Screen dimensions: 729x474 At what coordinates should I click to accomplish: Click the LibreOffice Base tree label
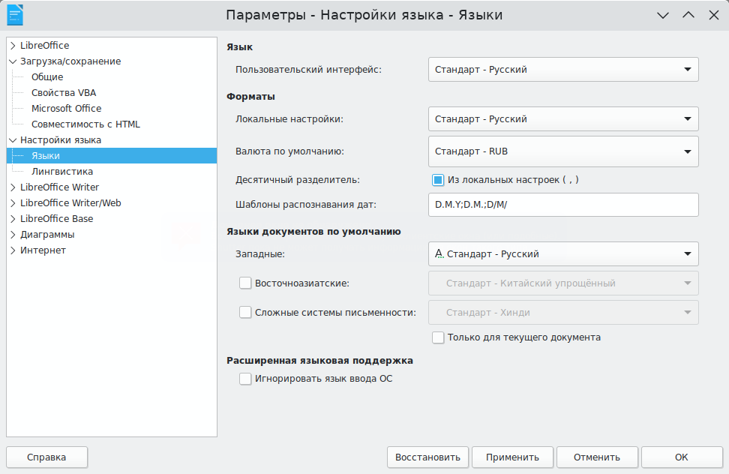click(x=56, y=219)
